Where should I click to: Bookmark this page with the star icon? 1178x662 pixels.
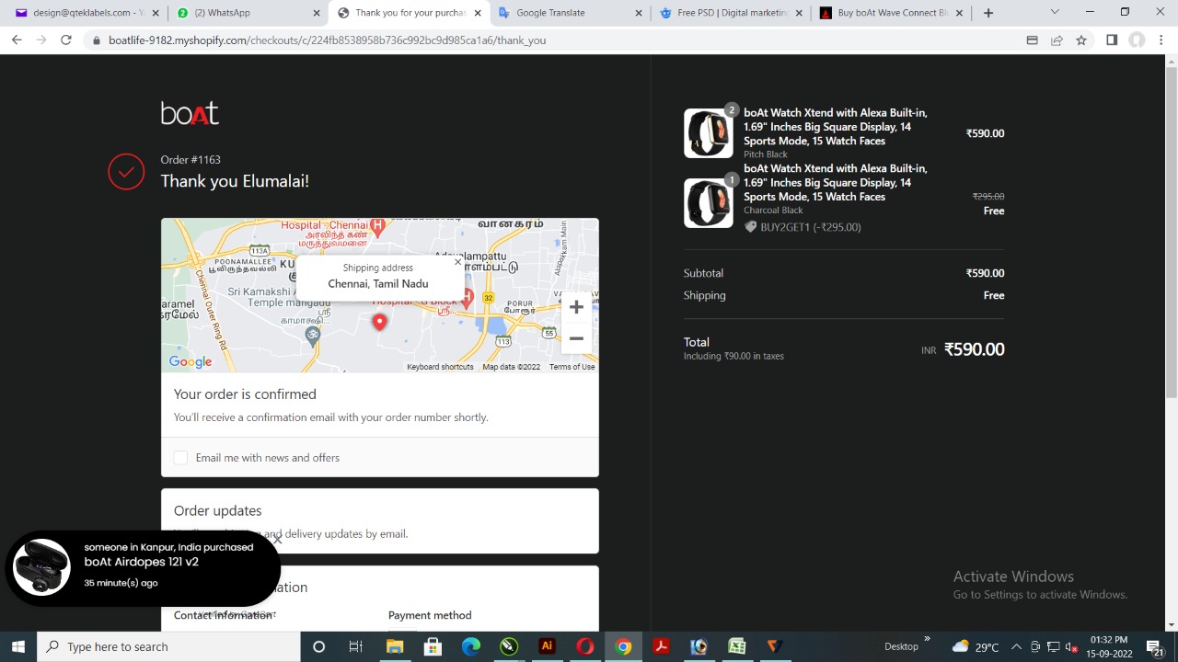click(x=1081, y=40)
